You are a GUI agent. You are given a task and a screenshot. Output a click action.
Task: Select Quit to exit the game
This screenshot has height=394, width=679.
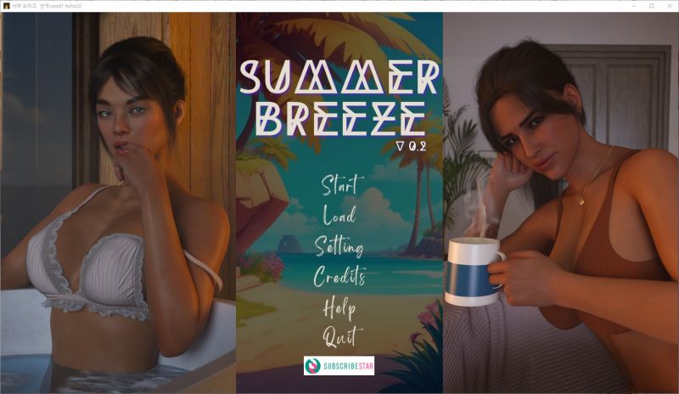click(340, 336)
